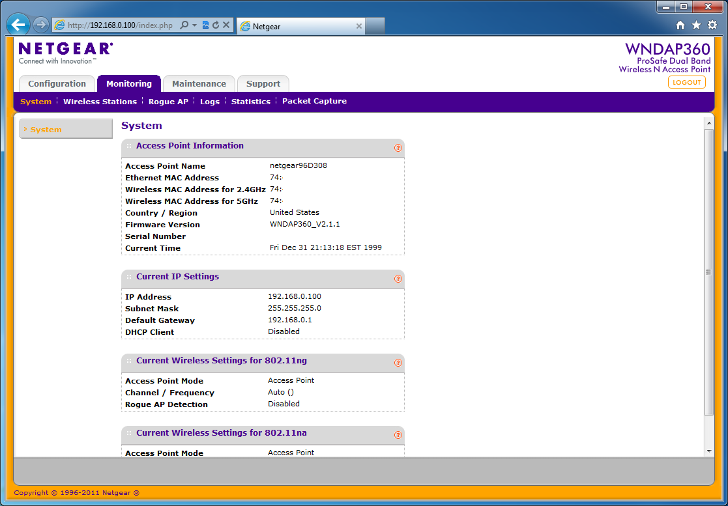Open the Favorites star icon
Image resolution: width=728 pixels, height=506 pixels.
tap(697, 25)
